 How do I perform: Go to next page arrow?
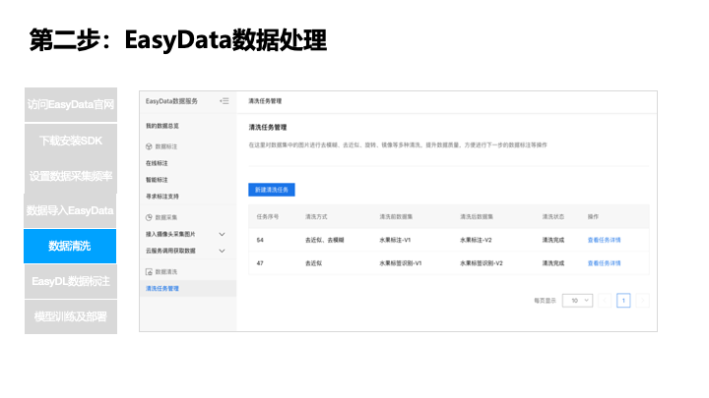642,301
